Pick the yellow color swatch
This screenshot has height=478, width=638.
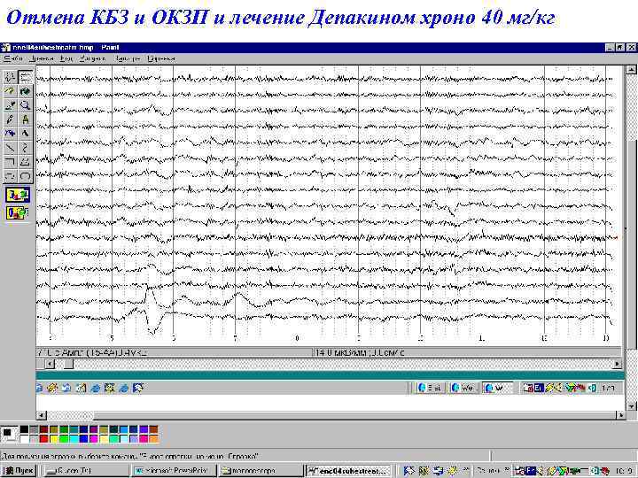(x=54, y=438)
